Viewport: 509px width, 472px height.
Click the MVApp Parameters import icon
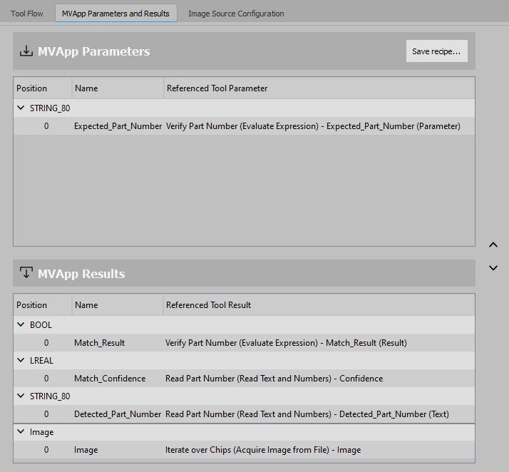(26, 51)
